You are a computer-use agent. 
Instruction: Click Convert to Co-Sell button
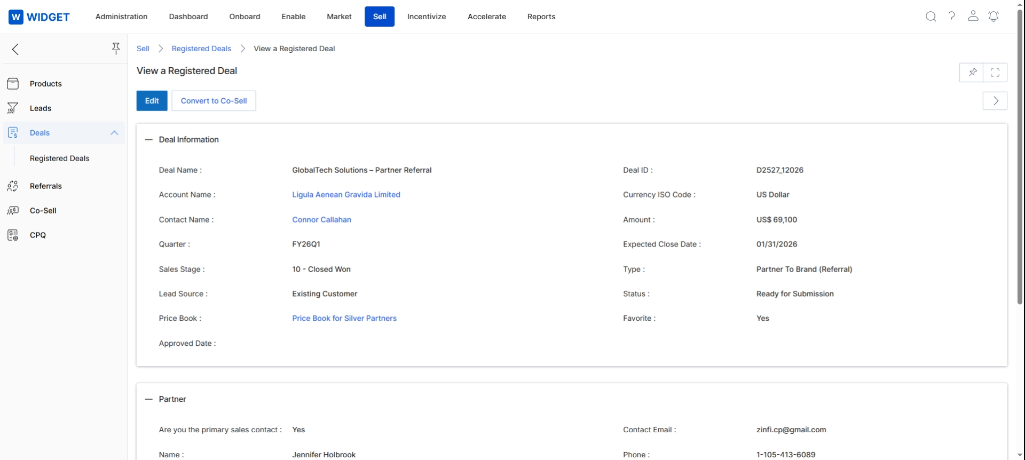tap(214, 101)
